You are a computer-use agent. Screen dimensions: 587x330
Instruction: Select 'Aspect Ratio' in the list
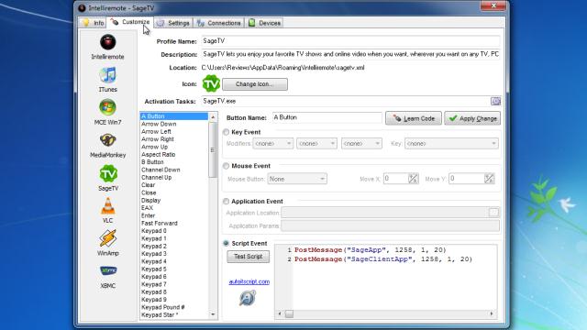pyautogui.click(x=174, y=155)
